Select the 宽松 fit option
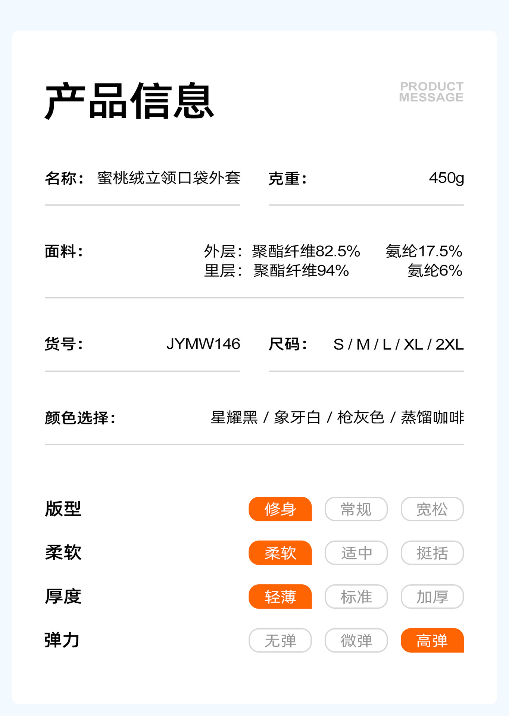The image size is (509, 716). (432, 509)
